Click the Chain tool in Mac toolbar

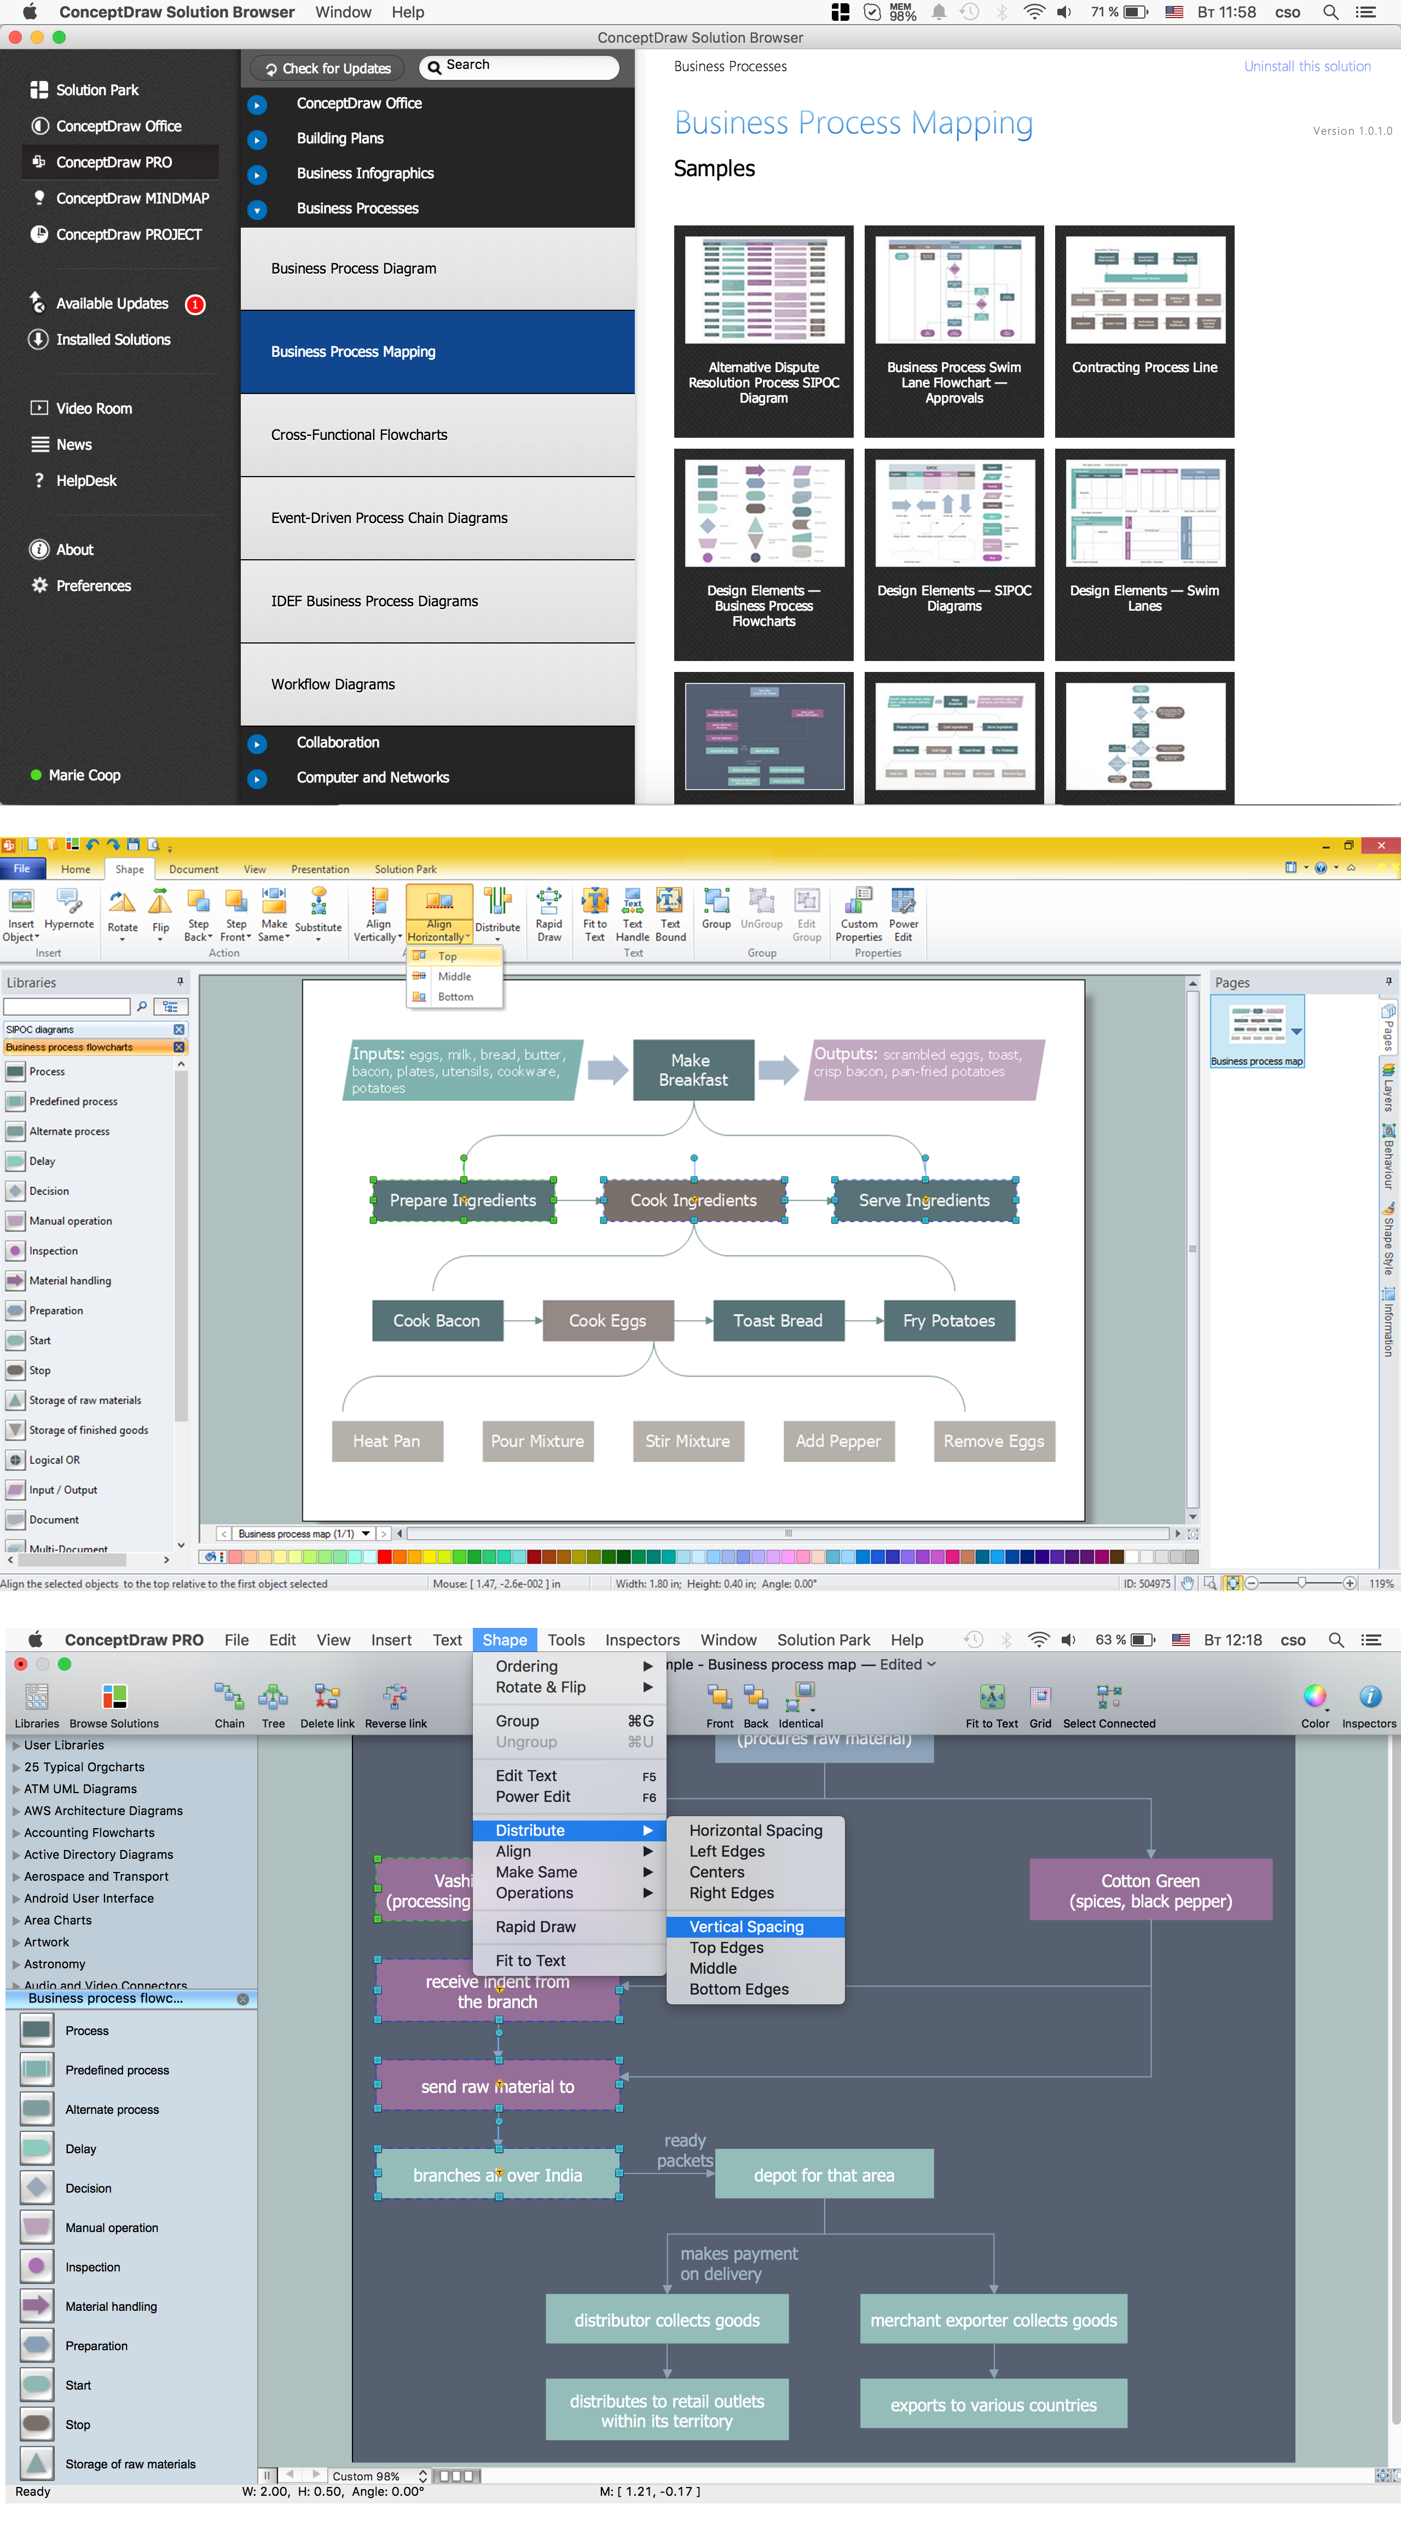(x=229, y=1705)
